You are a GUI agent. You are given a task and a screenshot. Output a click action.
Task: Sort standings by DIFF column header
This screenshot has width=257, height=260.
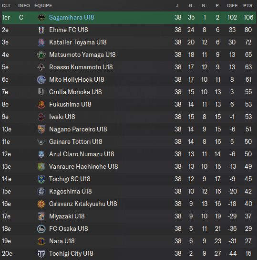(232, 5)
